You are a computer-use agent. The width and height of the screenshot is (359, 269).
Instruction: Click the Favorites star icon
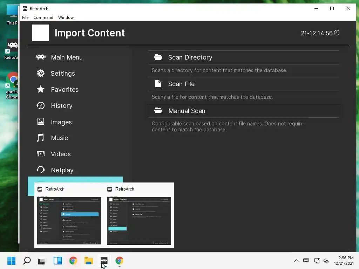[41, 89]
